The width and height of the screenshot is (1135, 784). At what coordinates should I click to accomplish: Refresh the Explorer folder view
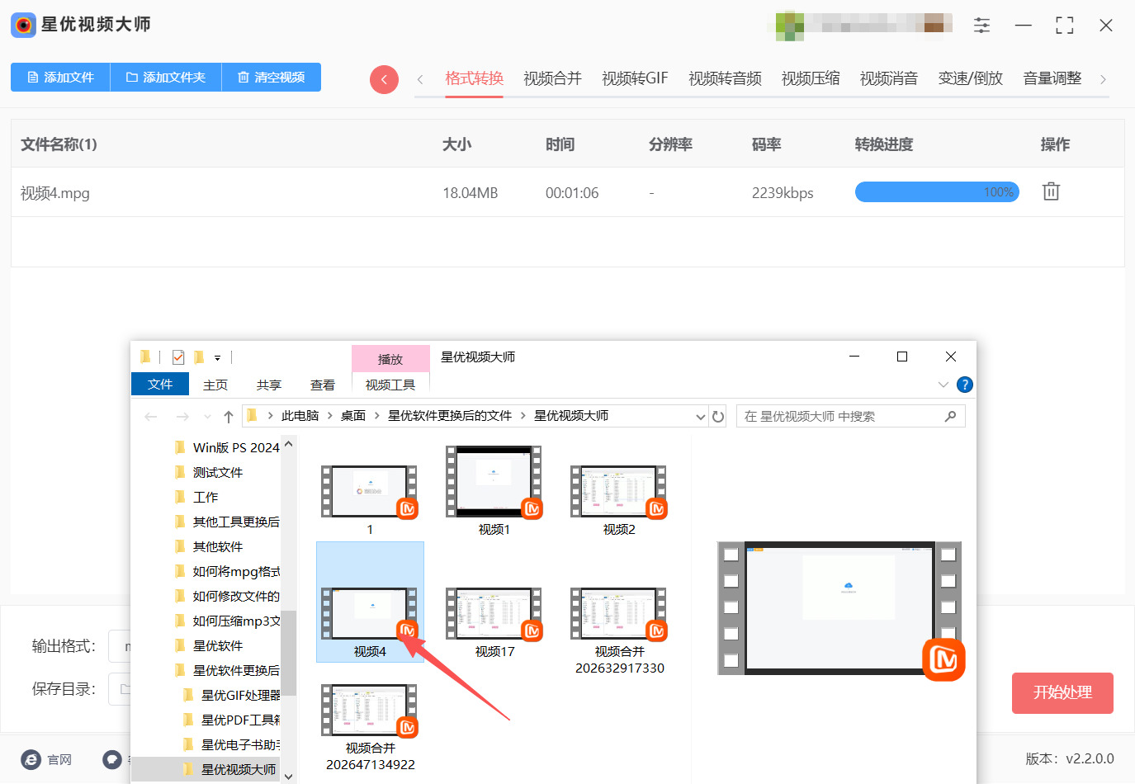click(718, 417)
